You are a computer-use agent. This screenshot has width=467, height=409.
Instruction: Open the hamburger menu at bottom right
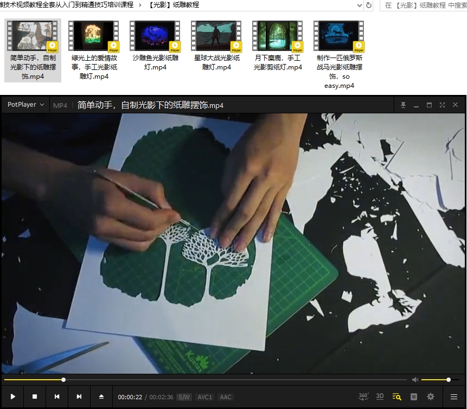pos(454,397)
